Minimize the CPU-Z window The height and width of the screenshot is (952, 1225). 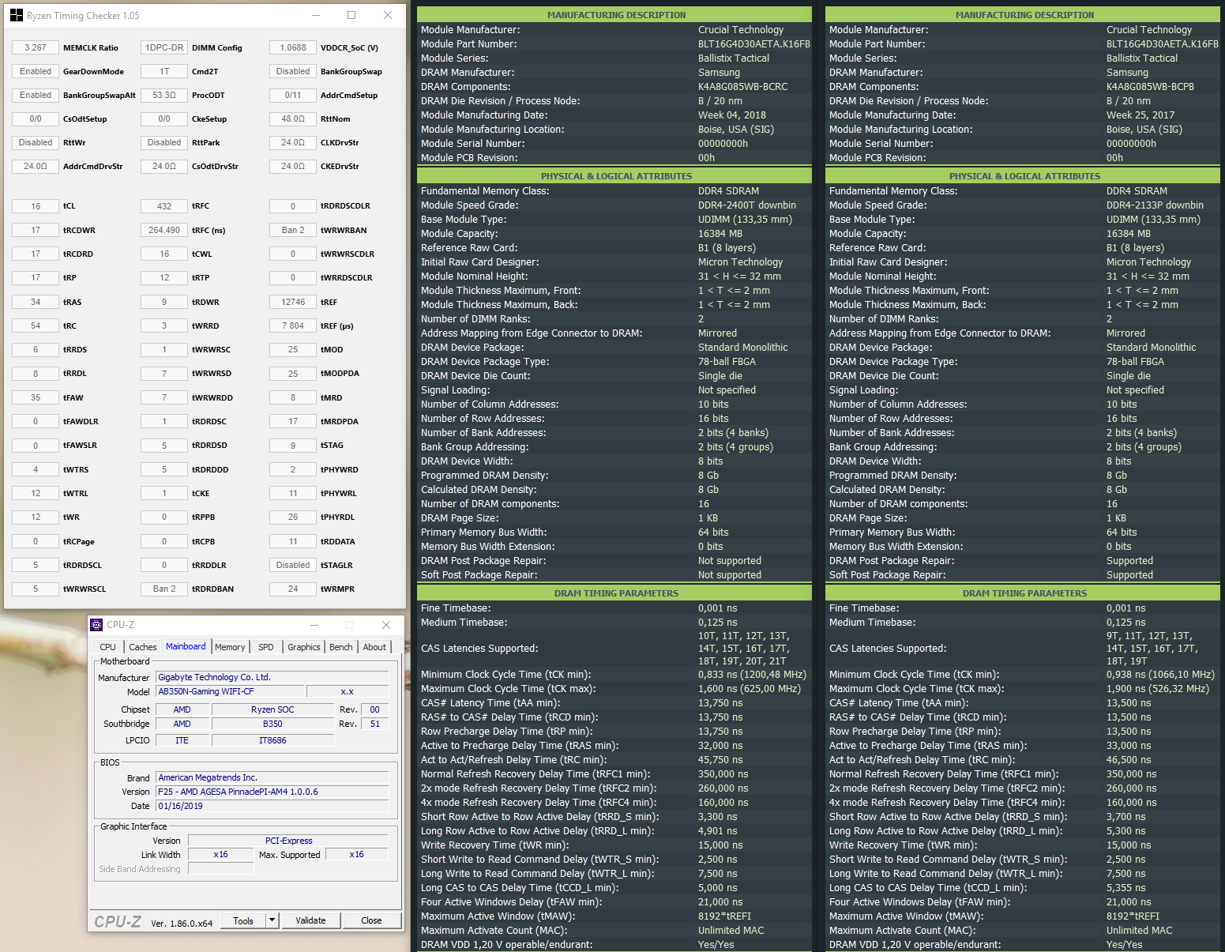tap(314, 624)
